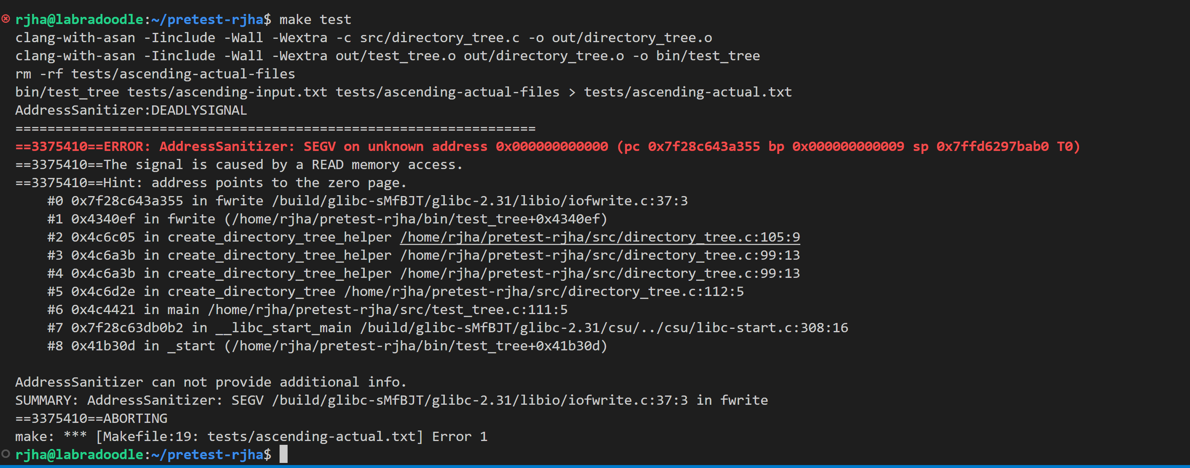Click src/directory_tree.c in the first compile command
1190x468 pixels.
[x=439, y=38]
